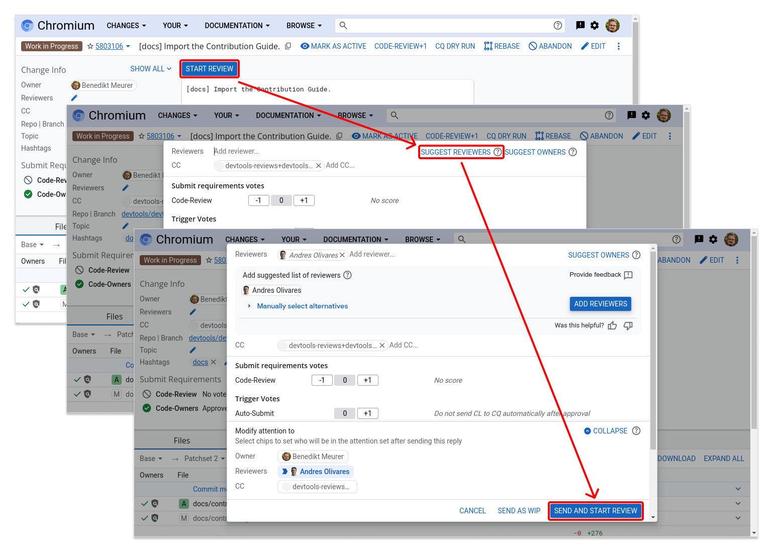Click help icon next to SUGGEST REVIEWERS
Screen dimensions: 776x557
498,152
